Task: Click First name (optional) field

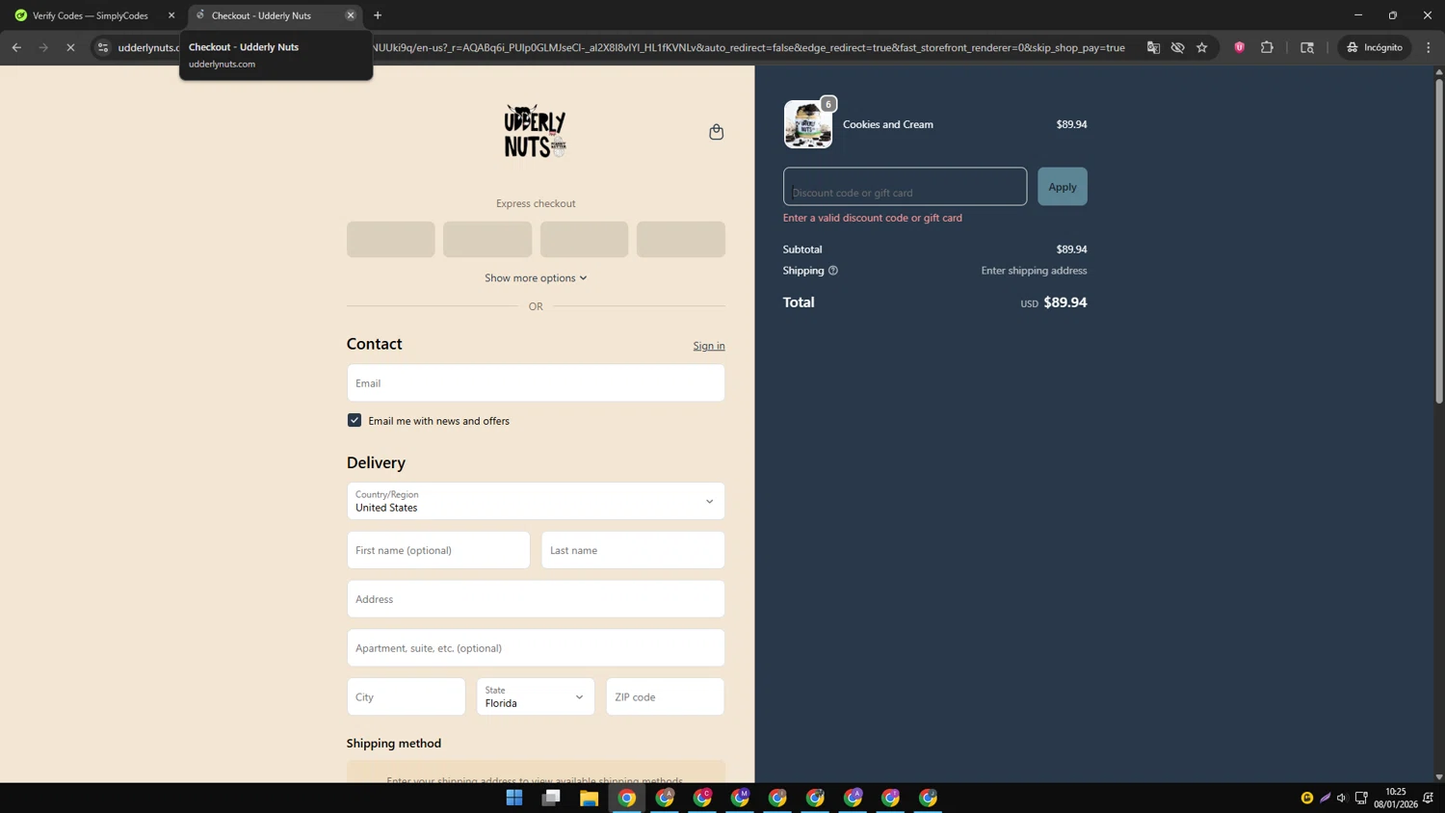Action: click(x=438, y=550)
